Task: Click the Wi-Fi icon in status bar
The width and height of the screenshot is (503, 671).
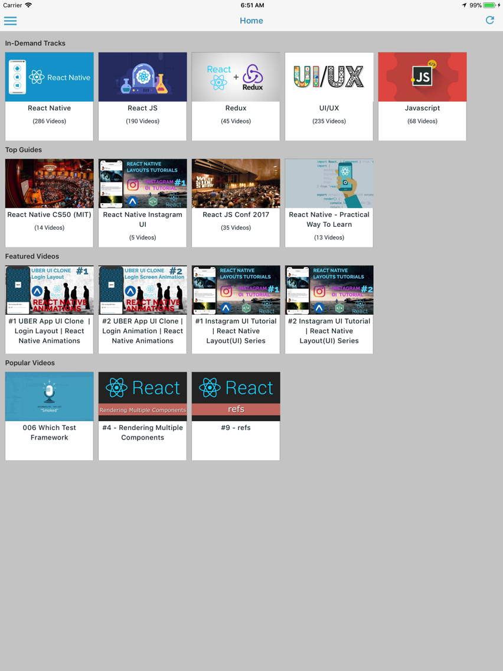Action: [28, 5]
